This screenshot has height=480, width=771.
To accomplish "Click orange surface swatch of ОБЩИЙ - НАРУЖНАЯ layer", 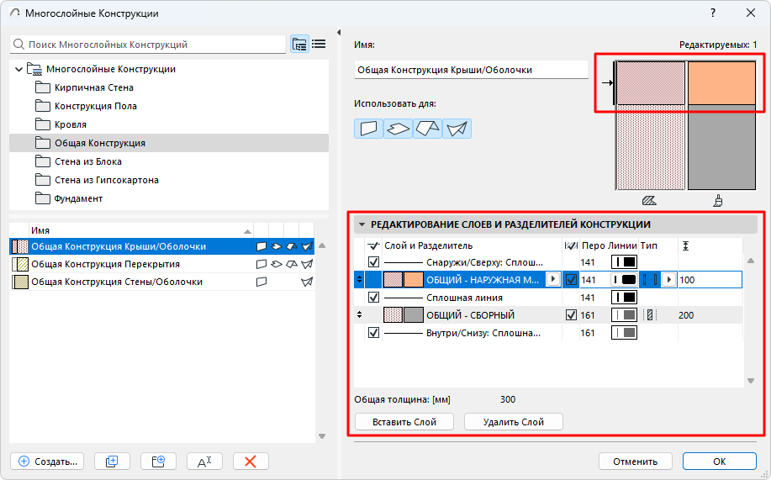I will pyautogui.click(x=413, y=280).
